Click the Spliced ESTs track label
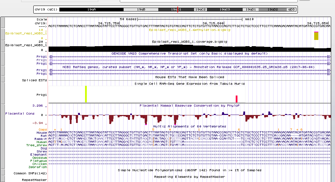The height and width of the screenshot is (182, 335). click(x=34, y=80)
